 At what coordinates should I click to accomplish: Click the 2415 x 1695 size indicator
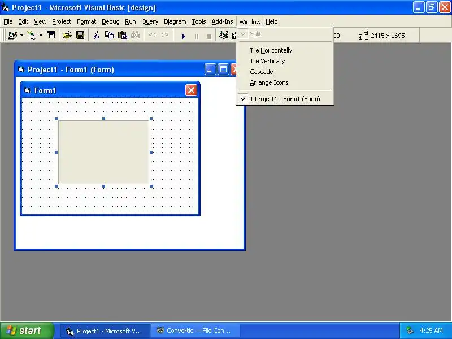coord(388,36)
